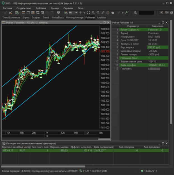Click the second table window toolbar icon
Screen dimensions: 174x175
(x=28, y=13)
